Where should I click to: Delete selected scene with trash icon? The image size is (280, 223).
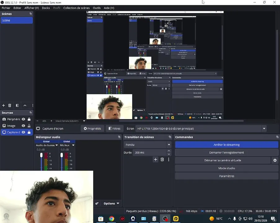pyautogui.click(x=10, y=105)
